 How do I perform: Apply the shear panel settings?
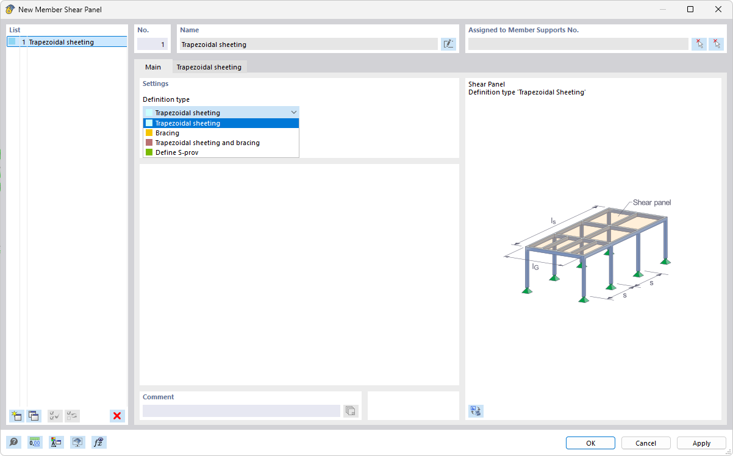pyautogui.click(x=701, y=443)
